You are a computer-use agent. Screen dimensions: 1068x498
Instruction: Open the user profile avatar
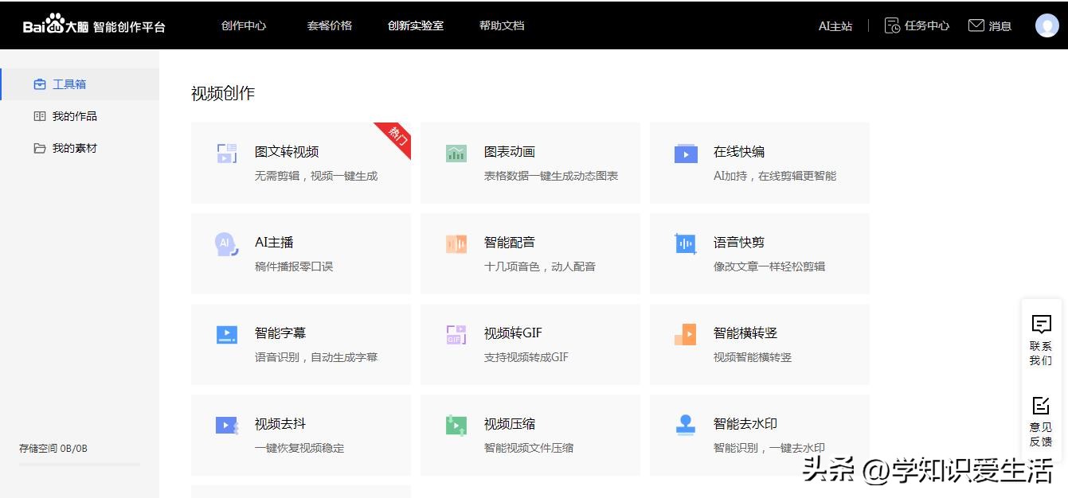(x=1046, y=25)
